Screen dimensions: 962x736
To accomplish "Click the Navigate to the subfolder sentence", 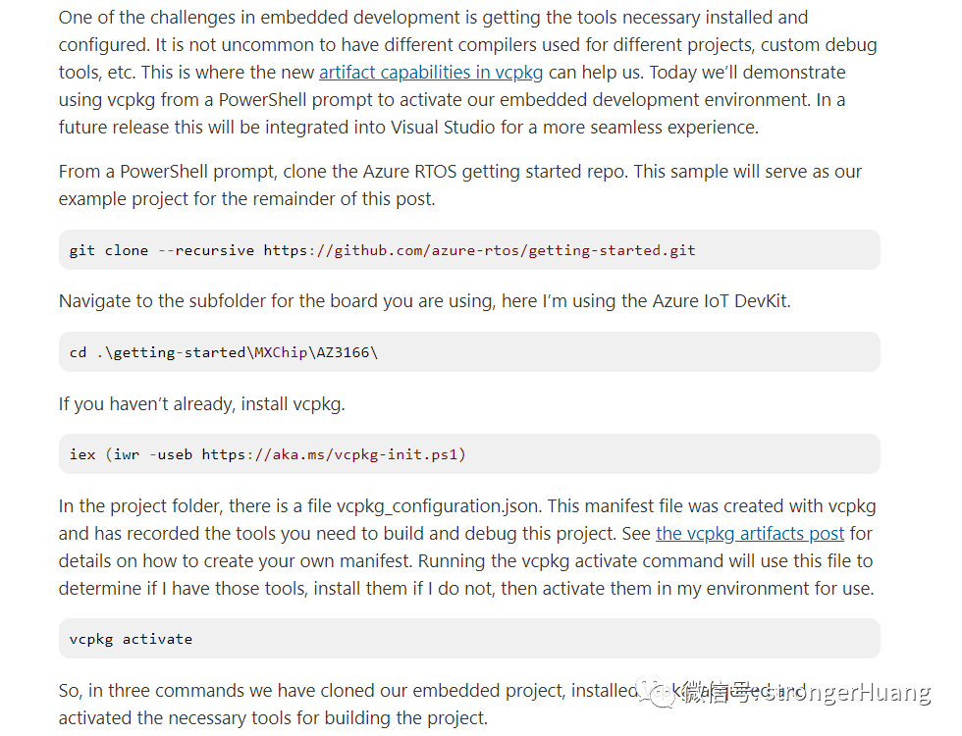I will (424, 301).
